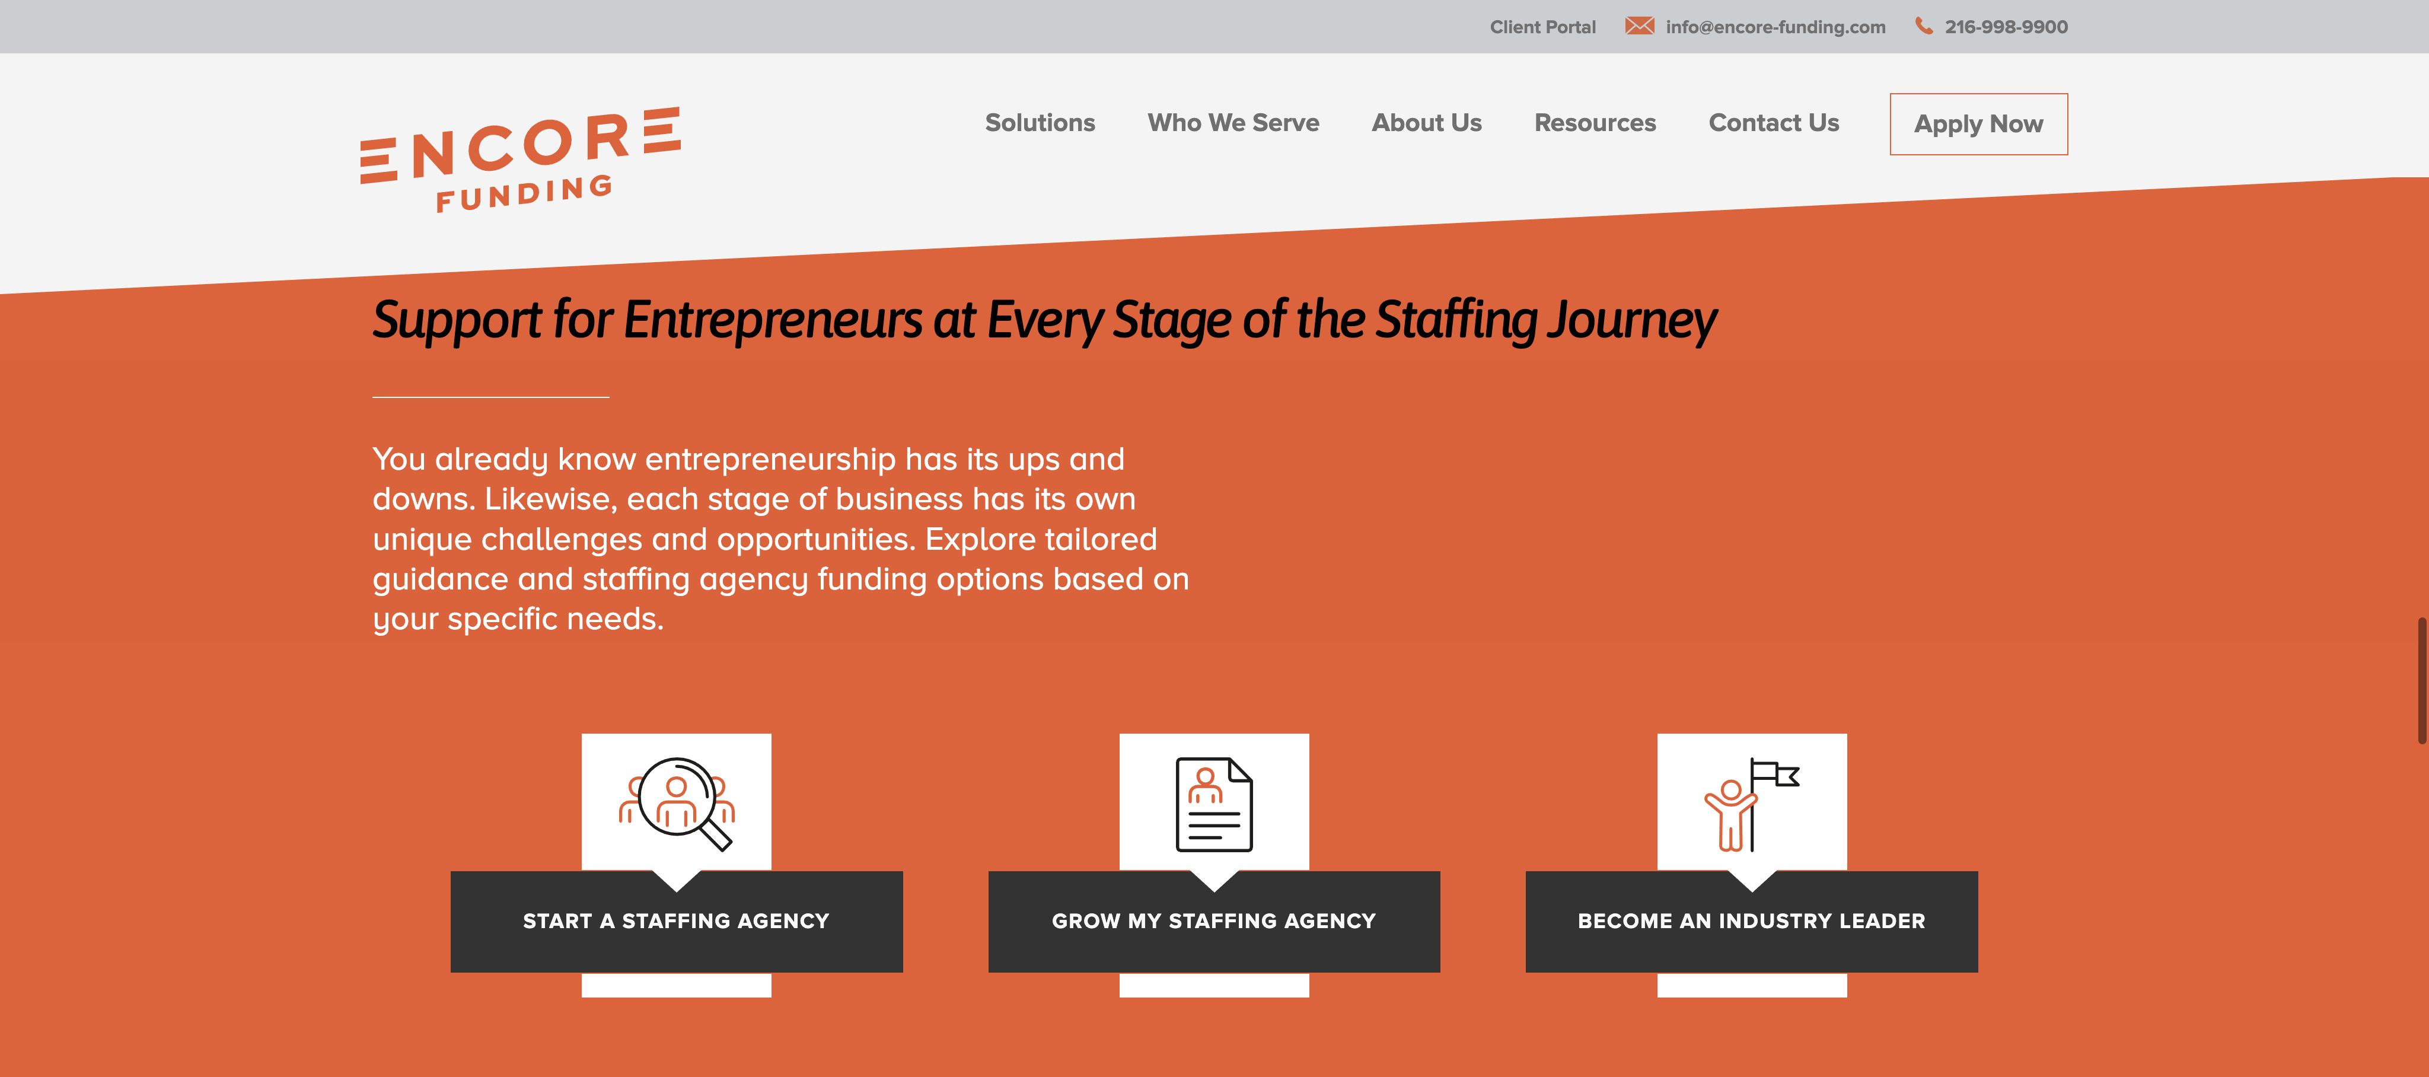This screenshot has height=1077, width=2429.
Task: Click the orange phone handset icon
Action: (1924, 27)
